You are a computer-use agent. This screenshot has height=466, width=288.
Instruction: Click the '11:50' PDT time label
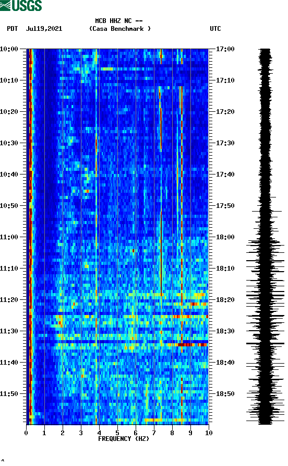coord(9,394)
